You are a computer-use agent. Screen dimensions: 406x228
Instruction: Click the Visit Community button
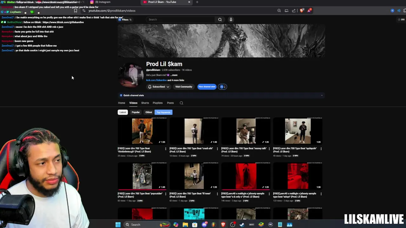184,87
